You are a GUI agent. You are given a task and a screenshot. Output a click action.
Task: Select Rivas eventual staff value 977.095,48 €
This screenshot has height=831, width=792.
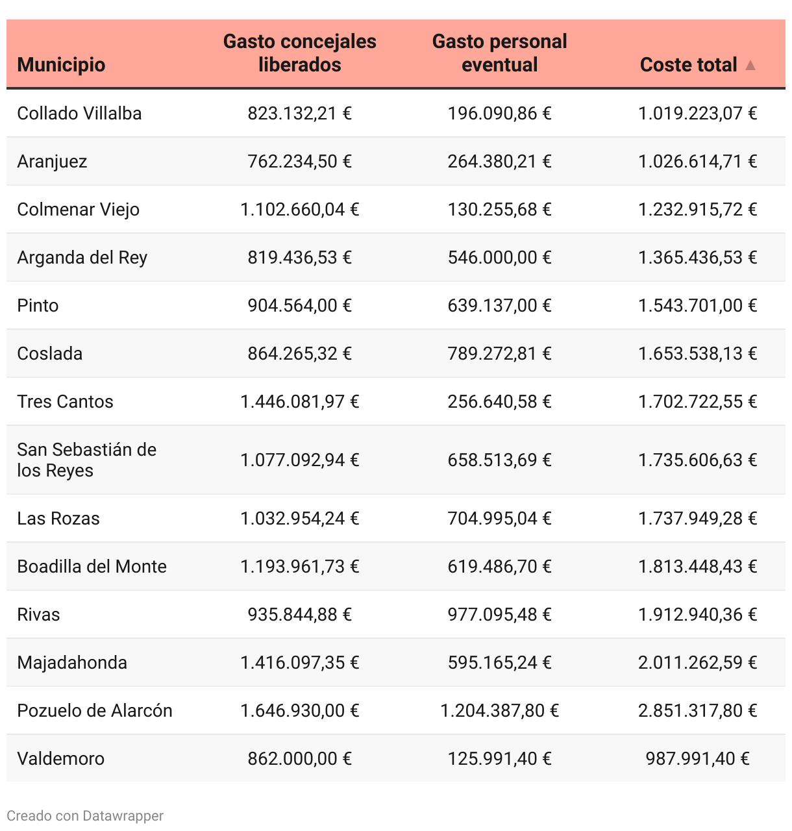tap(499, 615)
